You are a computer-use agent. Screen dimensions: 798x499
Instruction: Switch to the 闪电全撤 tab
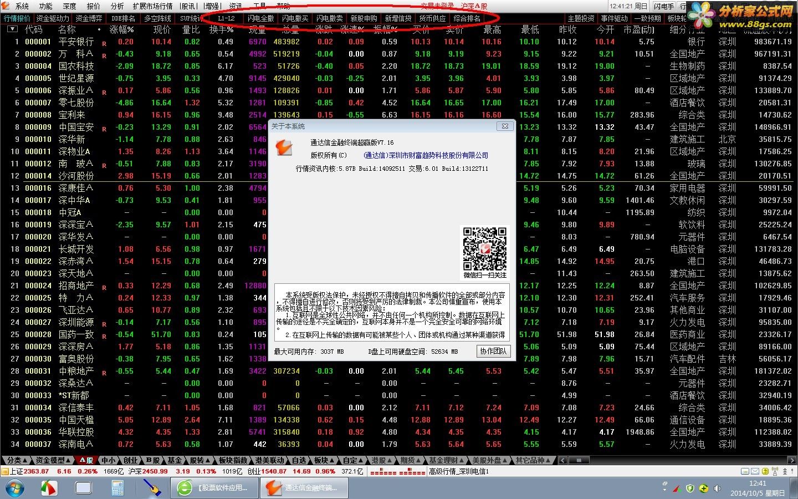tap(260, 18)
